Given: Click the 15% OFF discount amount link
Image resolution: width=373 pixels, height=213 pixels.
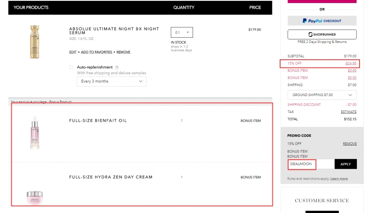Looking at the screenshot, I should (350, 63).
